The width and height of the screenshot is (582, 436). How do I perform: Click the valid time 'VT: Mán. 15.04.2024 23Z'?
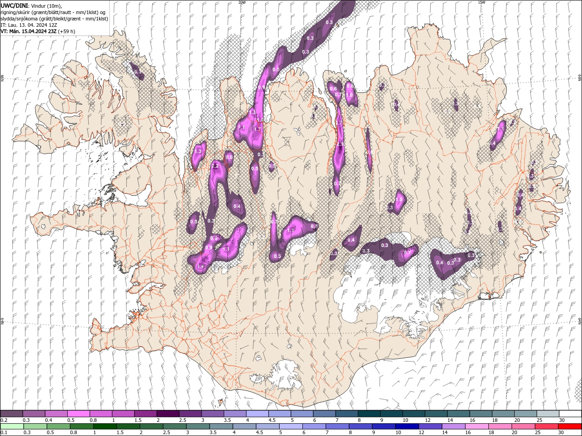click(28, 31)
